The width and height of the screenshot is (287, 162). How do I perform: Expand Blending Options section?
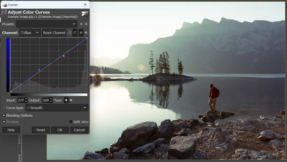tap(4, 115)
